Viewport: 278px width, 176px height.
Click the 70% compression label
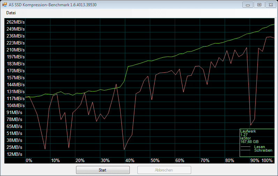click(205, 160)
